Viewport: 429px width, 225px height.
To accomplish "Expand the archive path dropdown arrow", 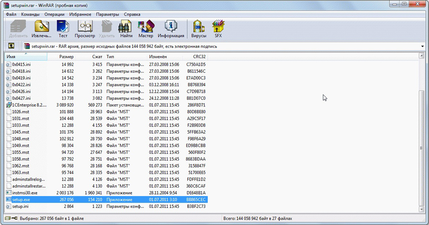I will tap(422, 47).
